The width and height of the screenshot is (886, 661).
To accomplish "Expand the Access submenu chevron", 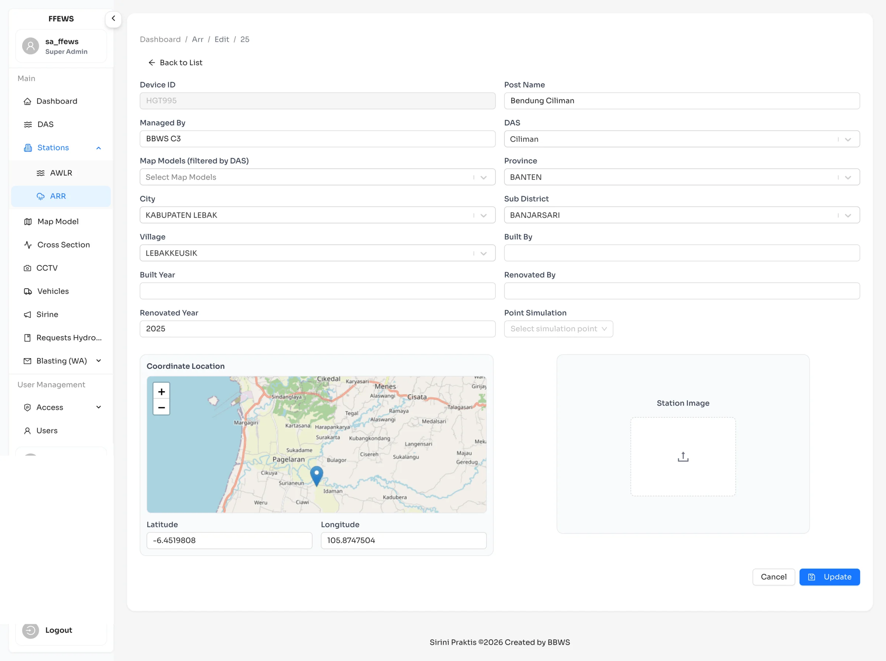I will (x=98, y=407).
